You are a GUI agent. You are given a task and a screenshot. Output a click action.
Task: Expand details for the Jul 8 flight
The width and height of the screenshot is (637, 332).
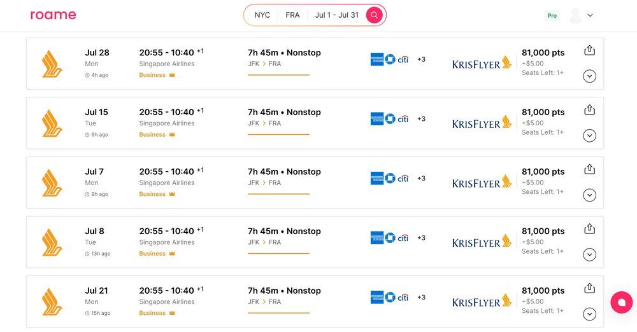[x=589, y=254]
